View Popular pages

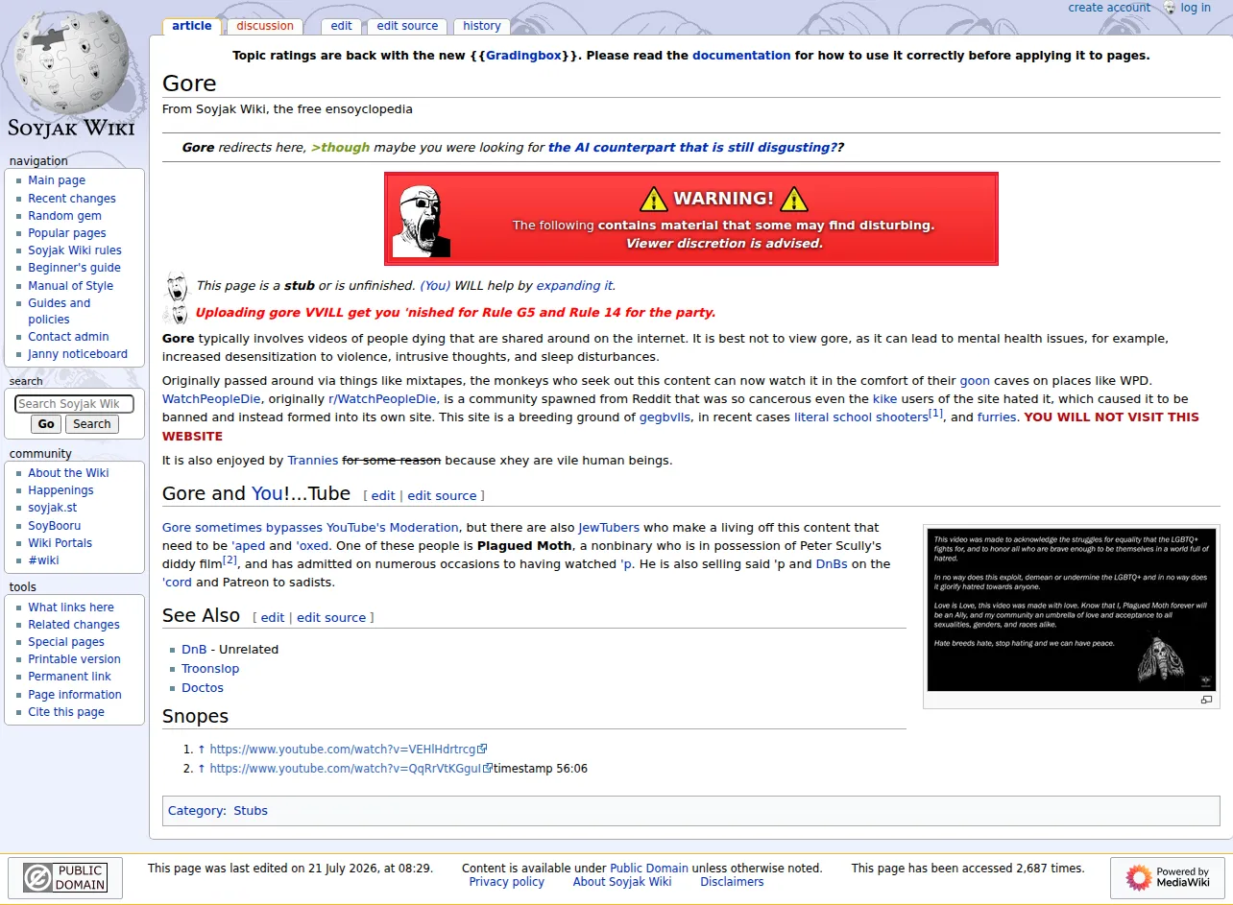pos(67,233)
